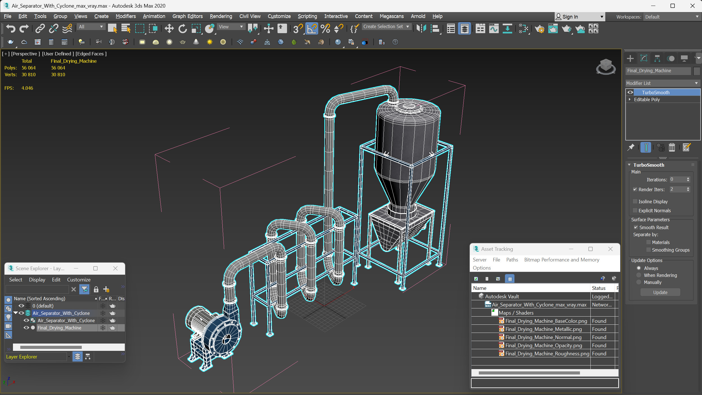Open the Render Setup dialog
This screenshot has height=395, width=702.
coord(540,28)
